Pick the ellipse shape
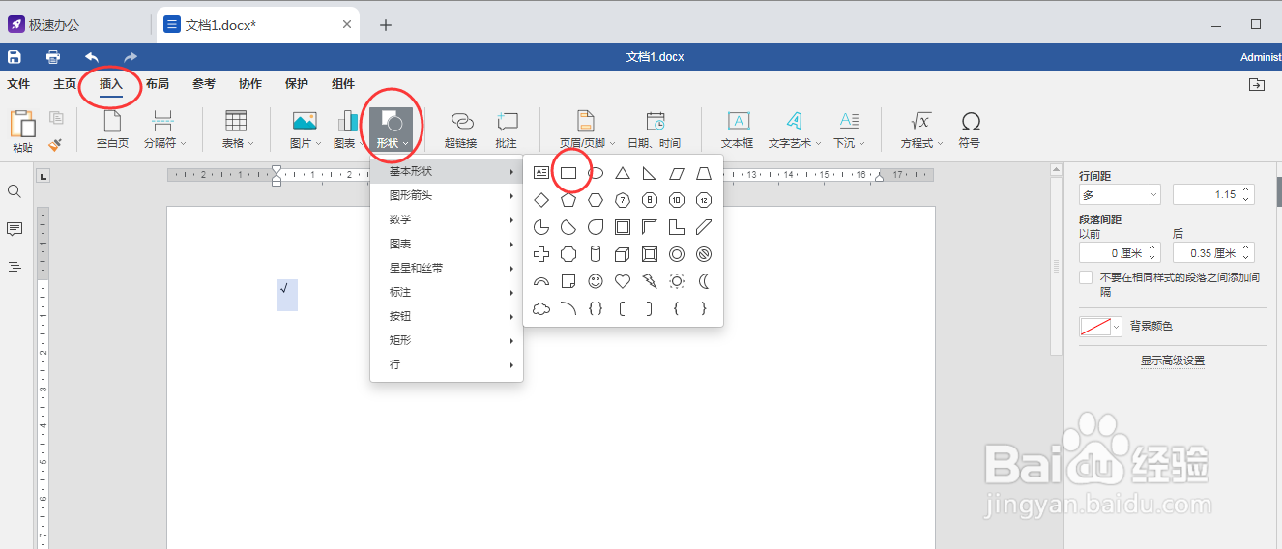This screenshot has width=1282, height=549. 597,173
